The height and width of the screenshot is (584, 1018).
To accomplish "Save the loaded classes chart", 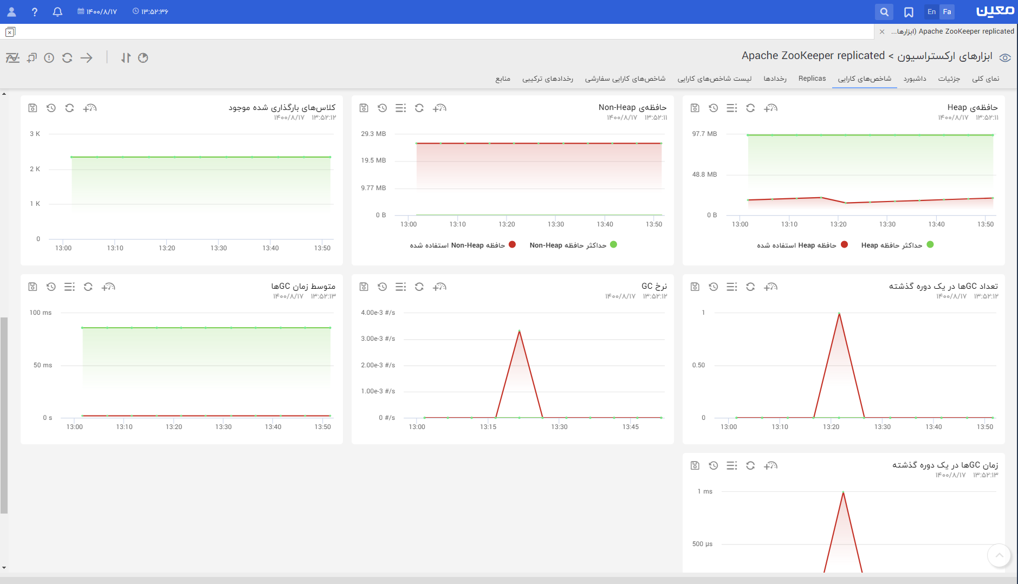I will click(33, 108).
